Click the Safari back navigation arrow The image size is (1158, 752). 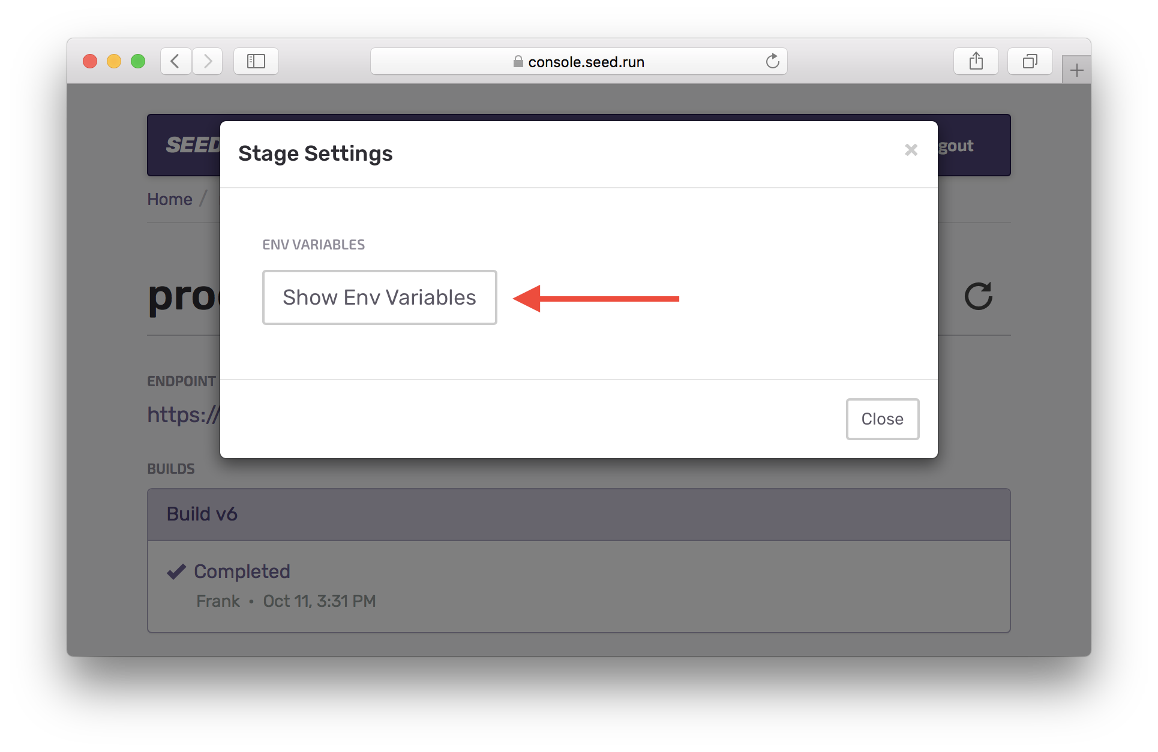pyautogui.click(x=175, y=61)
